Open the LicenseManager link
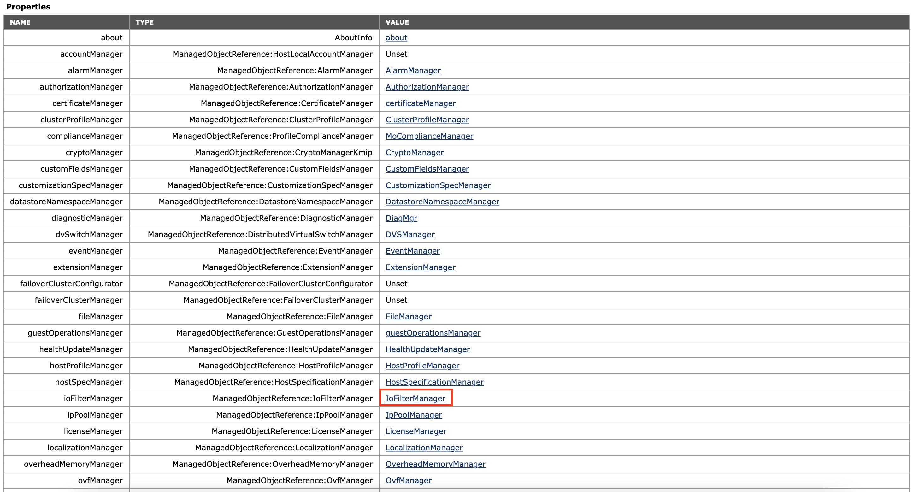The width and height of the screenshot is (913, 492). 416,431
